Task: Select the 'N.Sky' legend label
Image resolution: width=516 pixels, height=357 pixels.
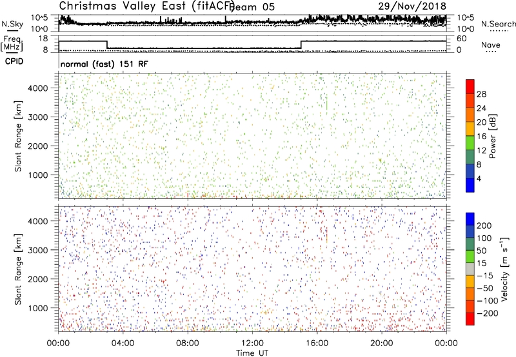Action: coord(12,24)
